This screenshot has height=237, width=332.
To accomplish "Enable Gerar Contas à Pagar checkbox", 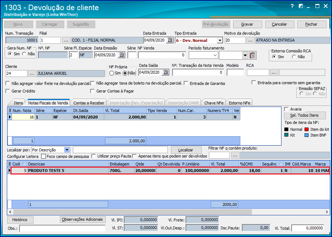I will click(x=92, y=91).
